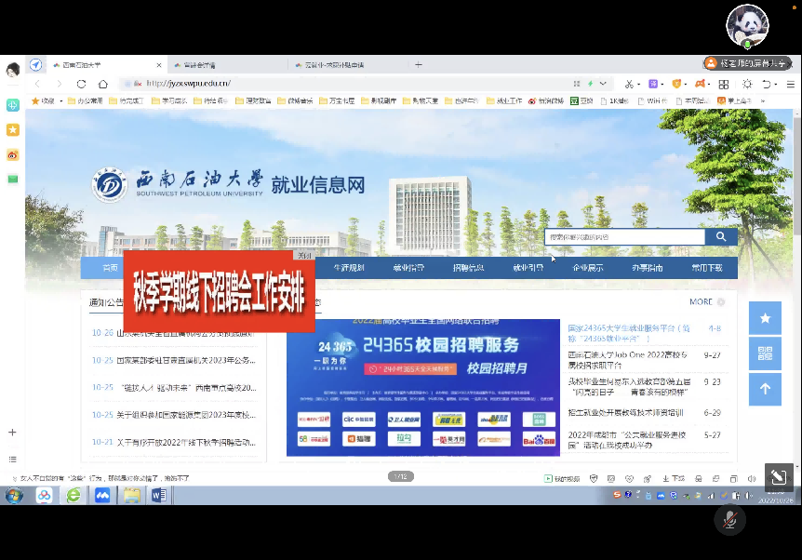
Task: Click the green lightning speed-mode icon
Action: click(590, 84)
